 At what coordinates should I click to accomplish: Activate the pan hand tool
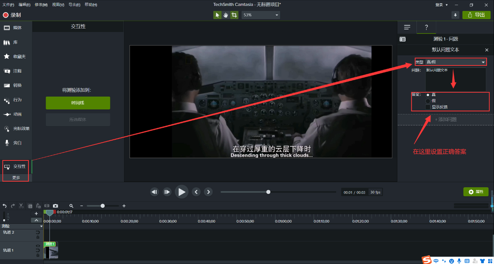(x=226, y=15)
